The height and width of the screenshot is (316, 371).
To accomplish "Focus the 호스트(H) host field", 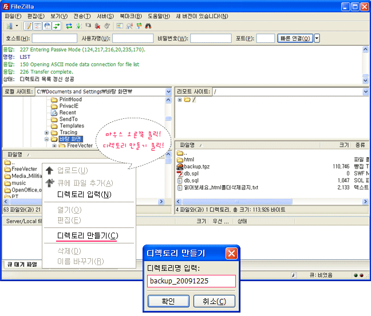I will pyautogui.click(x=54, y=38).
